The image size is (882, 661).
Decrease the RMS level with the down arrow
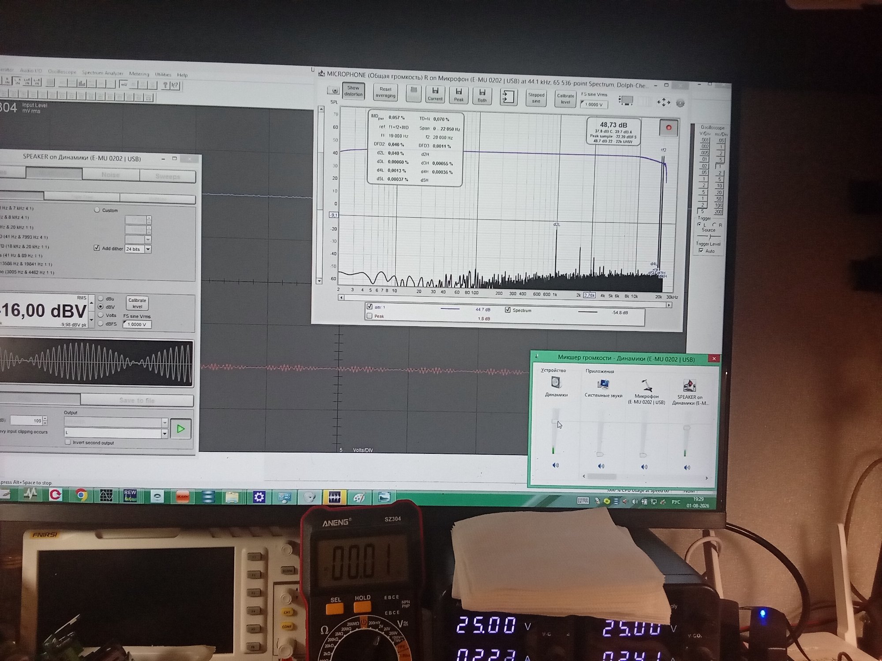click(91, 319)
